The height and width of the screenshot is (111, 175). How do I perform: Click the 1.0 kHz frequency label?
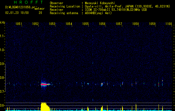click(x=3, y=50)
